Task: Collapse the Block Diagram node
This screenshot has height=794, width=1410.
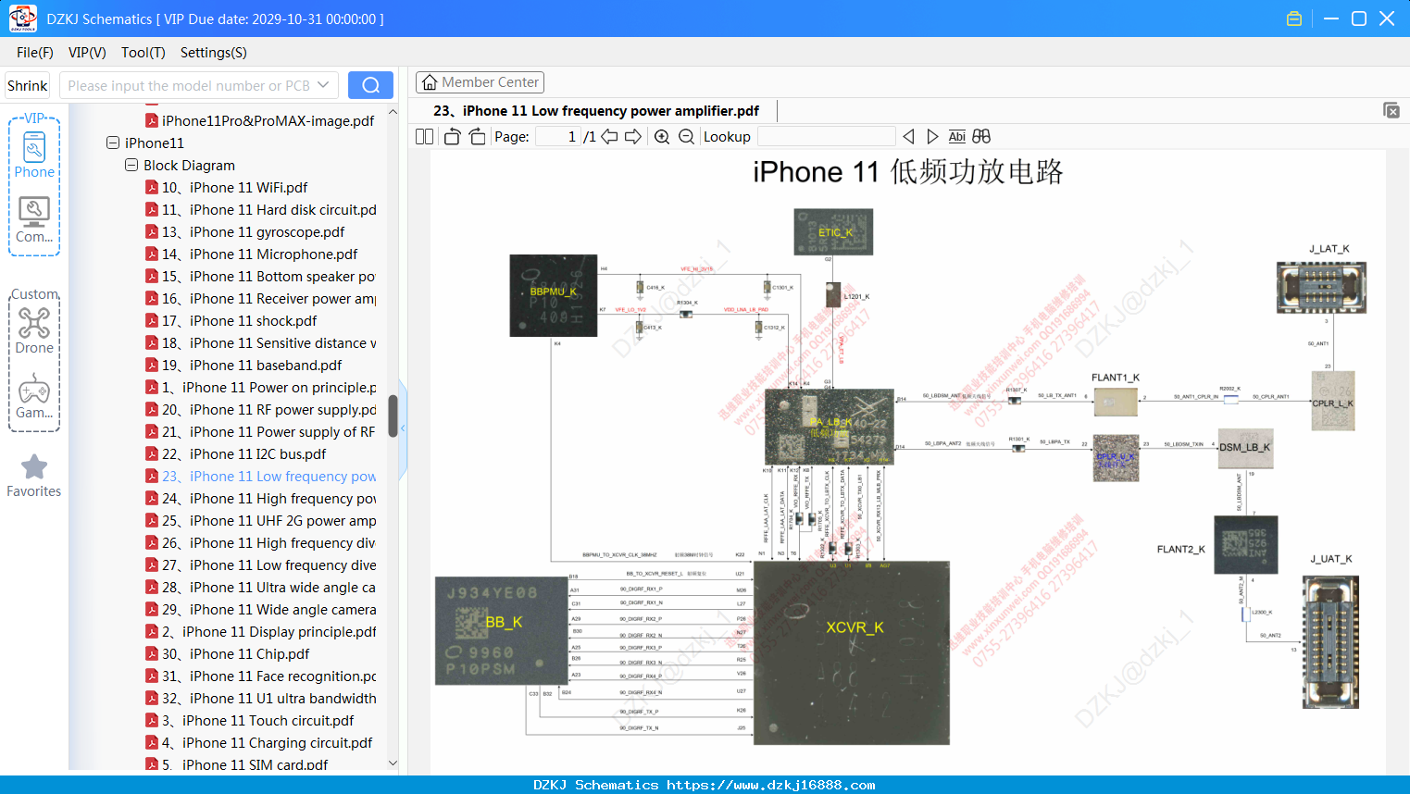Action: tap(131, 165)
